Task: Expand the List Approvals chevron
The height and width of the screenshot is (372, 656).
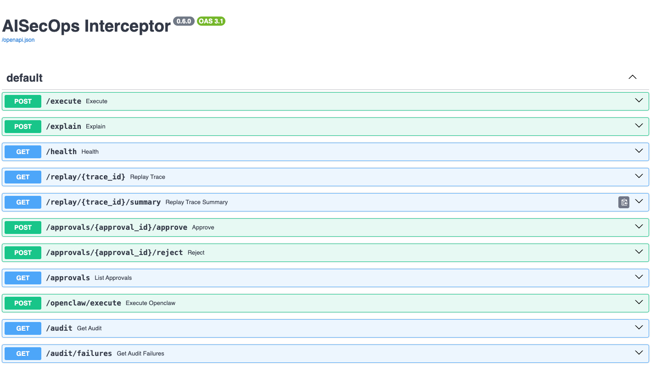Action: [639, 277]
